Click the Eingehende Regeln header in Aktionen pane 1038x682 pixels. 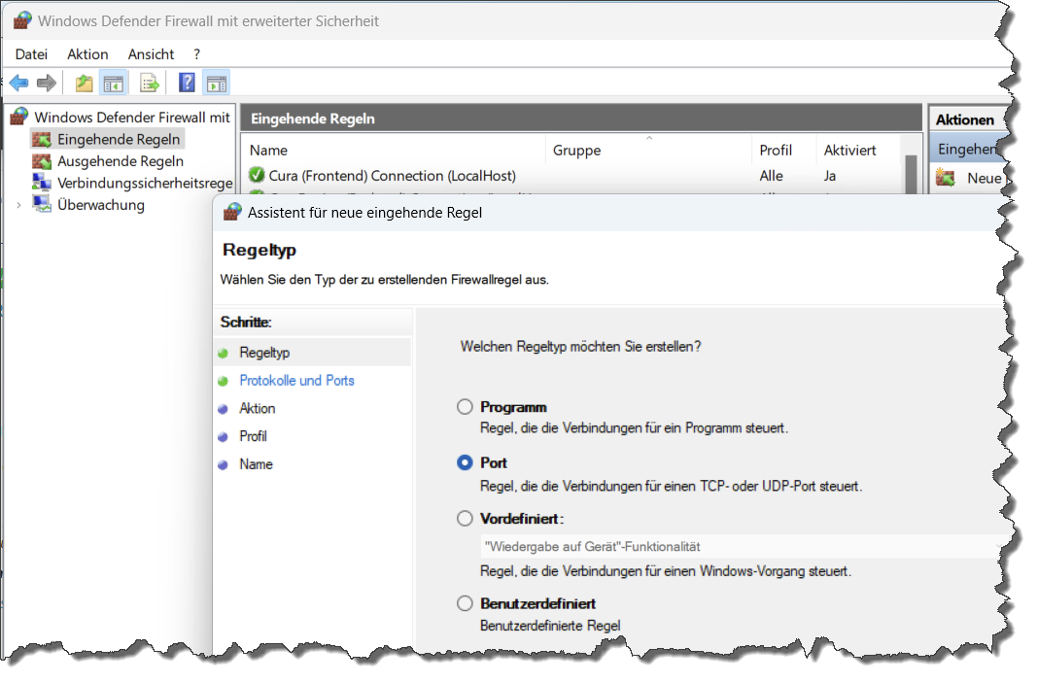pyautogui.click(x=968, y=150)
